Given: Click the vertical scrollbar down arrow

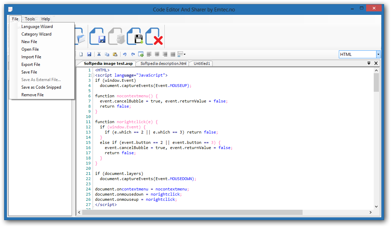Looking at the screenshot, I should pyautogui.click(x=376, y=207).
